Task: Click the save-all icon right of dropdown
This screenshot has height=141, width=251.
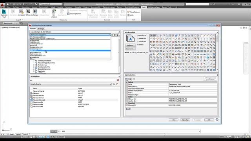Action: click(118, 35)
